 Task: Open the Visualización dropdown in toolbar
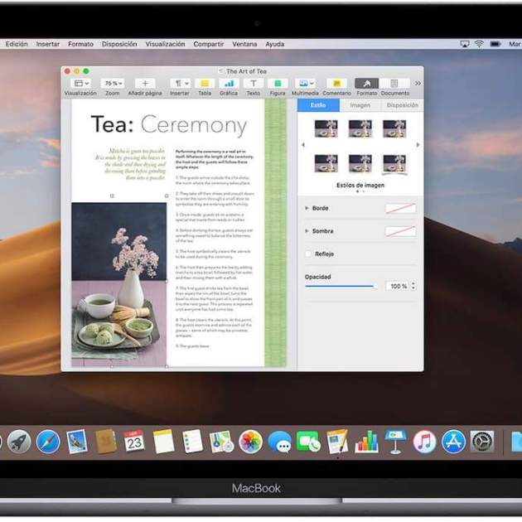click(x=80, y=84)
